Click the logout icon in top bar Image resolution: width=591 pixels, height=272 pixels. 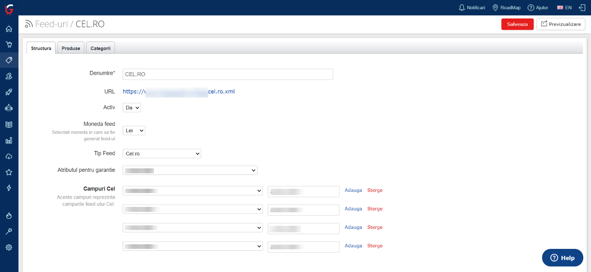click(x=582, y=8)
